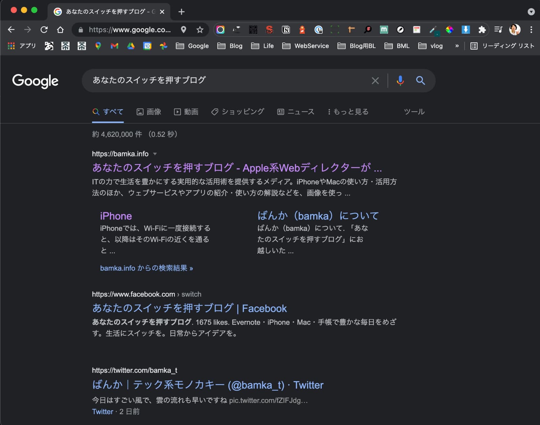Open the リーディング リスト panel
This screenshot has height=425, width=540.
coord(503,46)
